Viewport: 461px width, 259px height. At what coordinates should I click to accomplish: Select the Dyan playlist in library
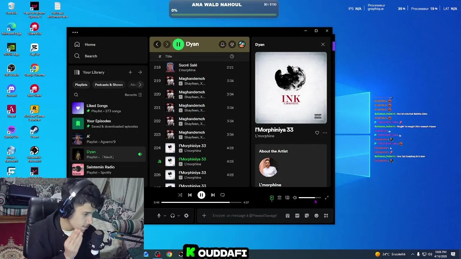108,154
